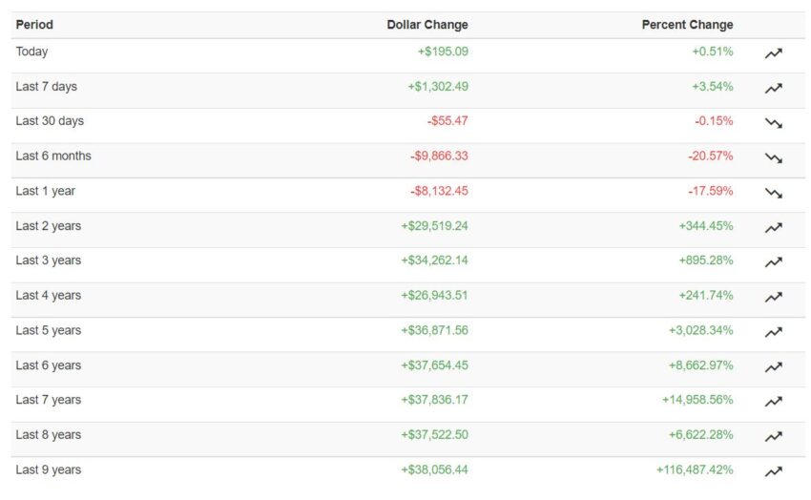Click the downward trend icon for Last 6 months
811x500 pixels.
(773, 158)
